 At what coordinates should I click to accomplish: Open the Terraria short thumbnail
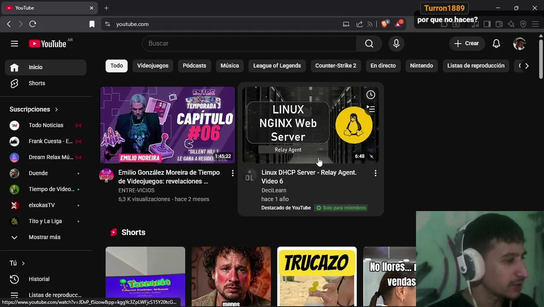point(145,276)
